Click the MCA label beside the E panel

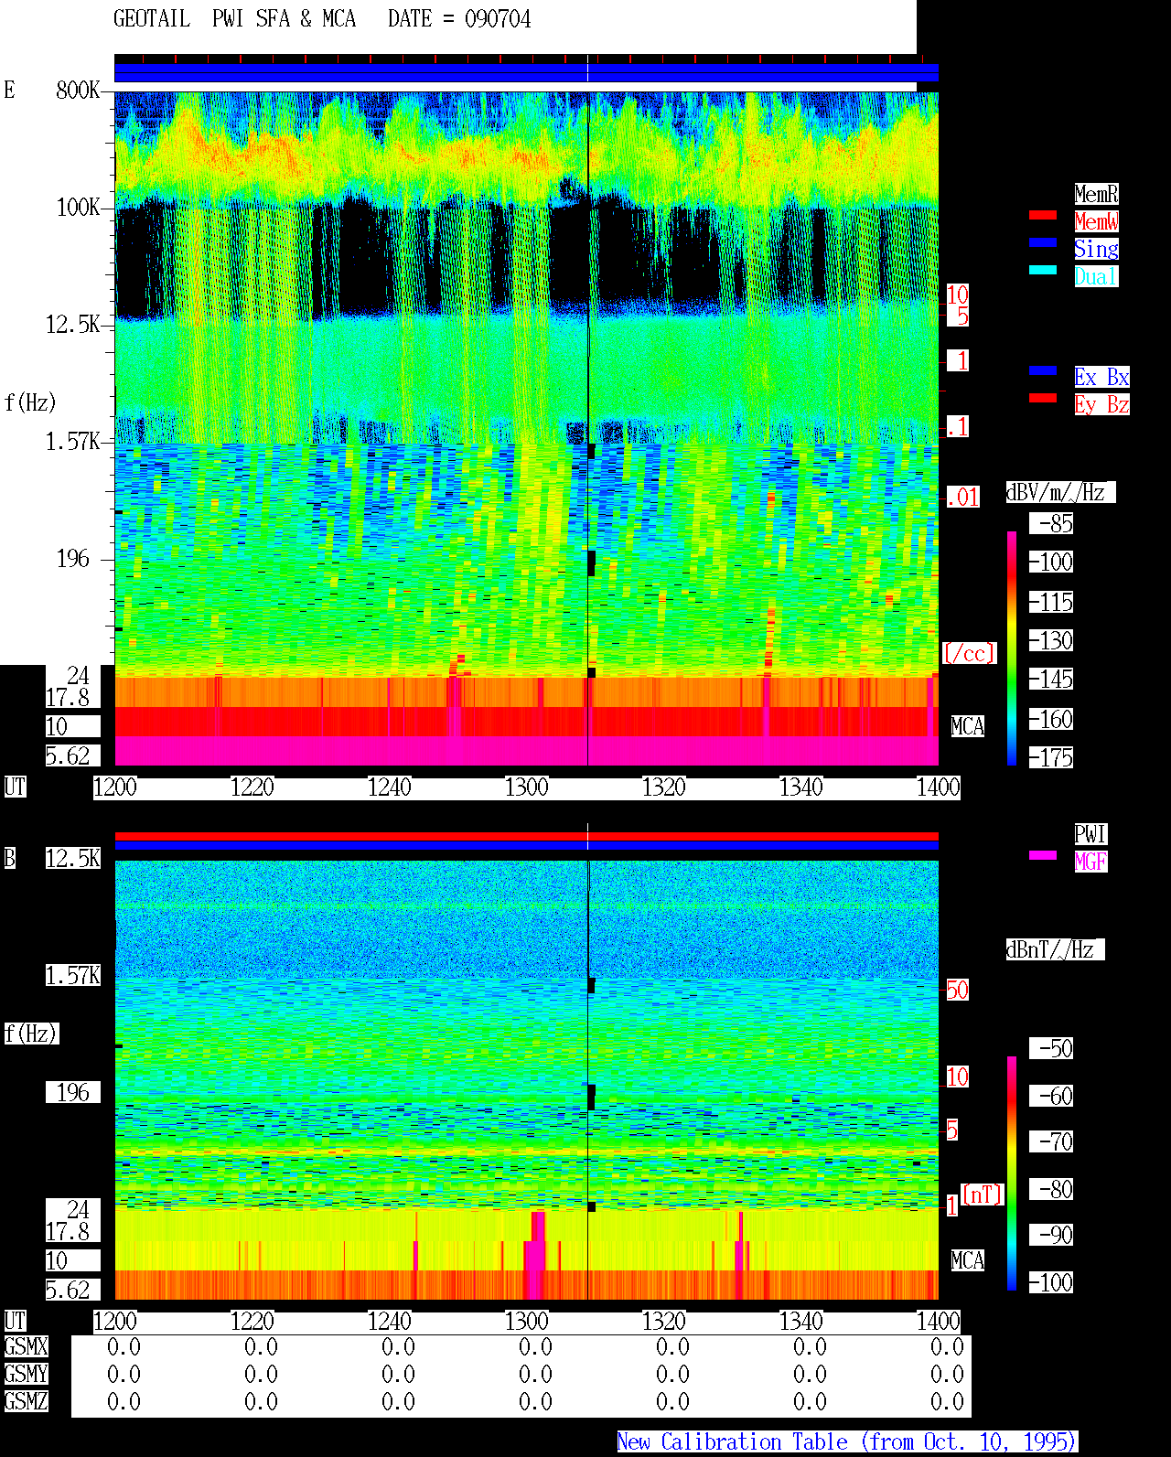(967, 727)
